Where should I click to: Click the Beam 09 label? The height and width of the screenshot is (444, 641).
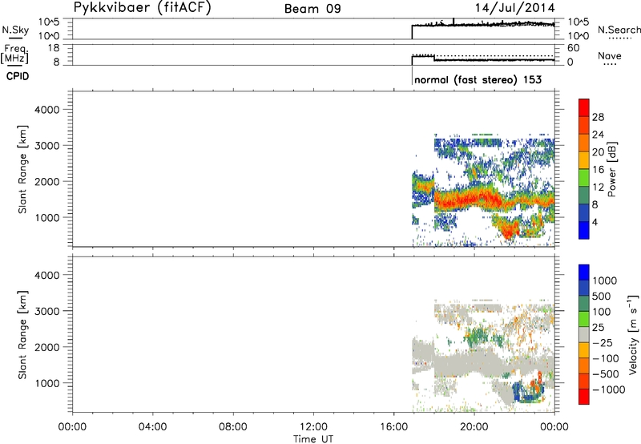pos(312,9)
